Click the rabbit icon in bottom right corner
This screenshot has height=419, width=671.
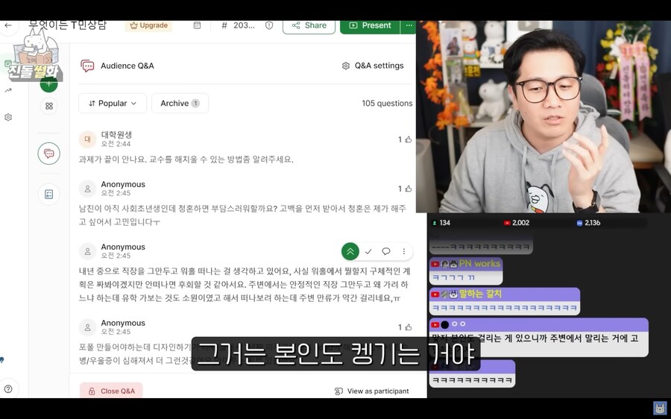661,408
